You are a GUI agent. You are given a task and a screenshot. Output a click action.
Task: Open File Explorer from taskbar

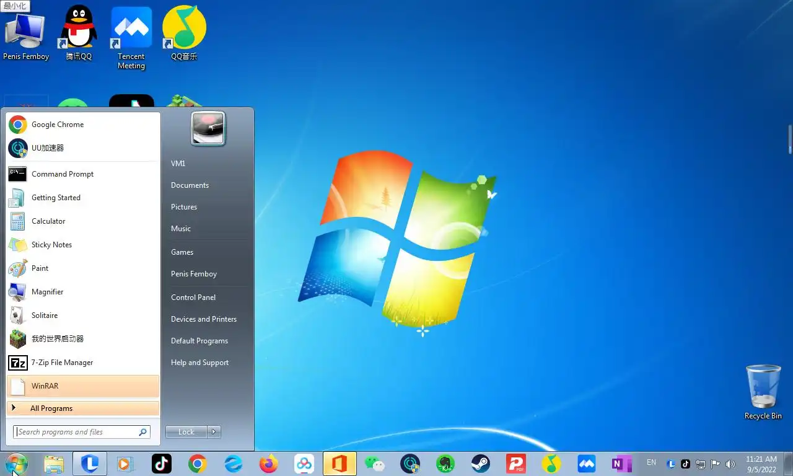pos(54,464)
